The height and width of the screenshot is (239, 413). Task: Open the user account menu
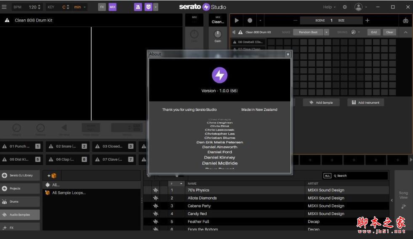click(x=360, y=7)
